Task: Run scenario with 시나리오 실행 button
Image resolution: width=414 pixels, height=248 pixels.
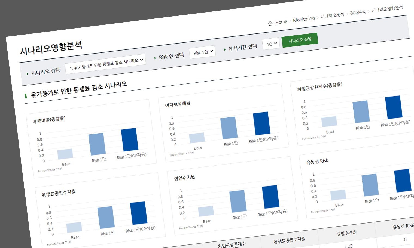Action: point(300,40)
